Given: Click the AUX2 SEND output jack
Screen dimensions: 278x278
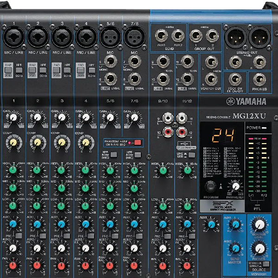Looking at the screenshot, I should point(178,36).
